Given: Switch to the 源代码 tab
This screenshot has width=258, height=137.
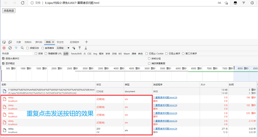Looking at the screenshot, I should pyautogui.click(x=39, y=42).
